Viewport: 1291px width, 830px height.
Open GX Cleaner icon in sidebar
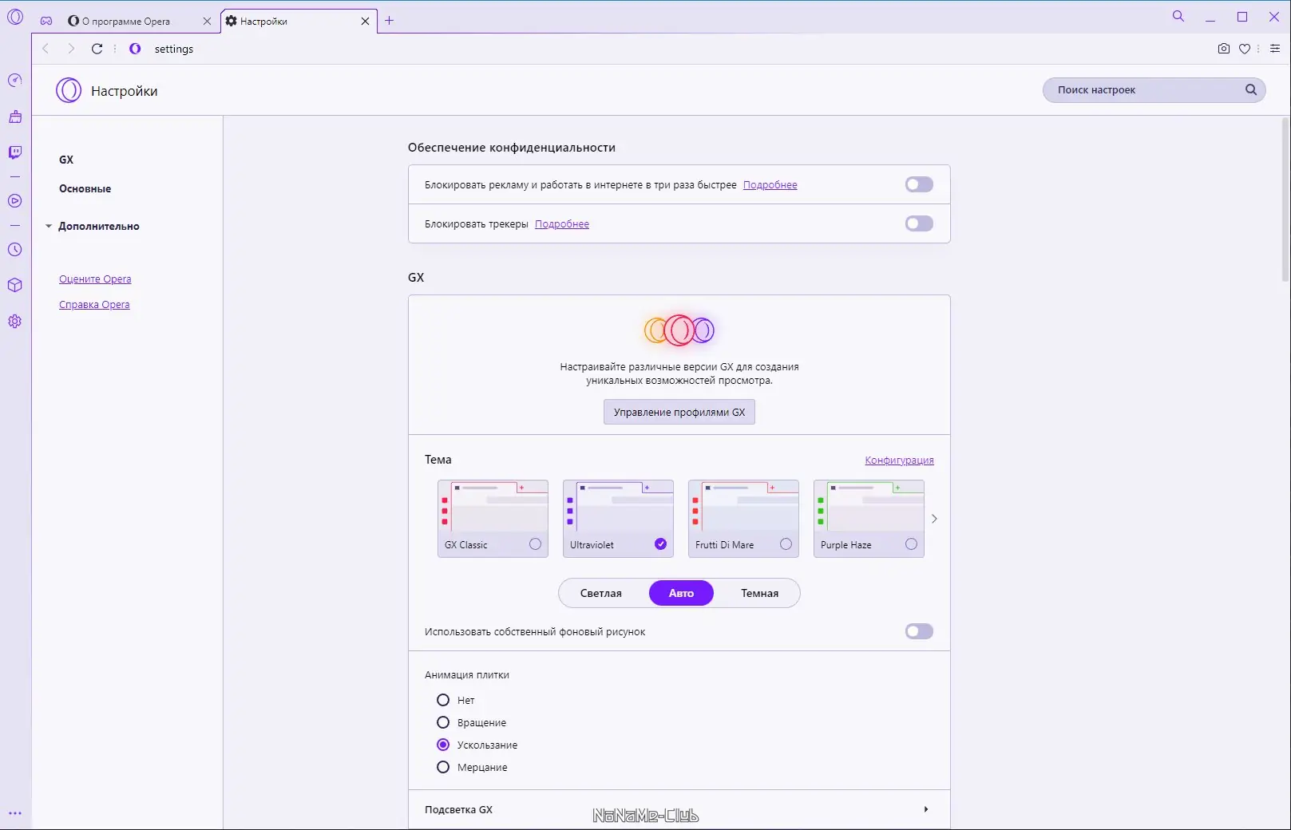[x=15, y=117]
